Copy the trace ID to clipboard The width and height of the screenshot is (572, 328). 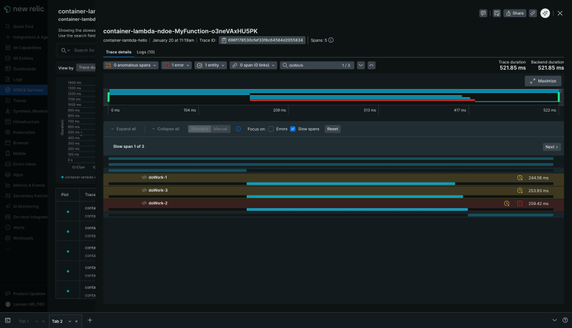coord(224,40)
